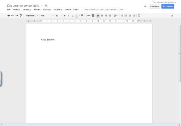Click the blue Condividi button
The height and width of the screenshot is (126, 181).
168,6
